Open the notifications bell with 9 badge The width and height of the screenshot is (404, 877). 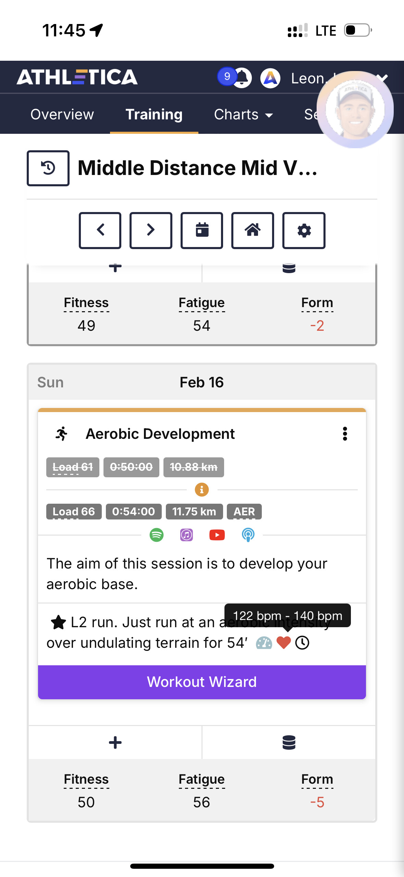(x=241, y=78)
